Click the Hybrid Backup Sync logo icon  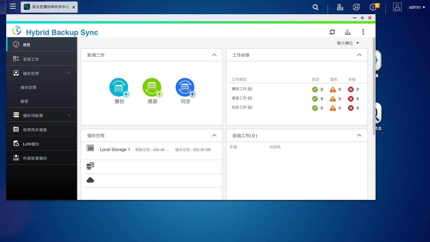[17, 31]
